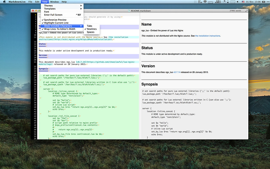
Task: Follow the installation instructions link in preview
Action: (x=208, y=36)
